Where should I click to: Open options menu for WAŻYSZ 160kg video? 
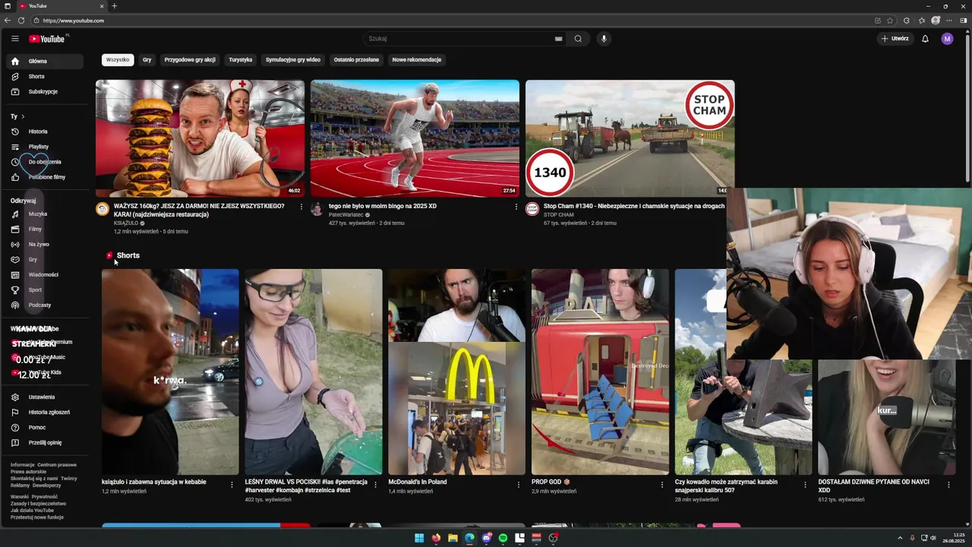(x=301, y=207)
